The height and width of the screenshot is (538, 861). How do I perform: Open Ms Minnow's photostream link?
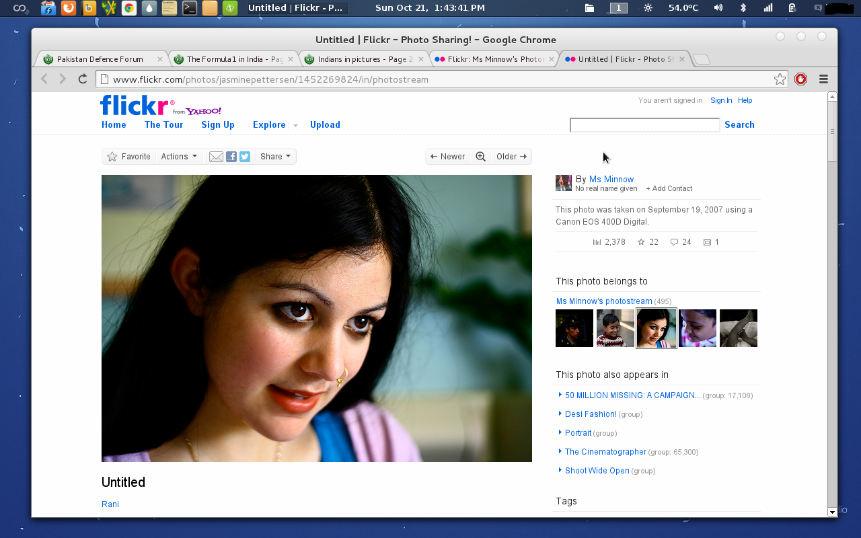click(604, 301)
